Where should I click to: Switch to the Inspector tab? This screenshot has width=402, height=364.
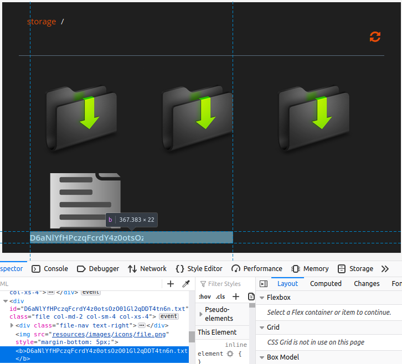[x=12, y=269]
